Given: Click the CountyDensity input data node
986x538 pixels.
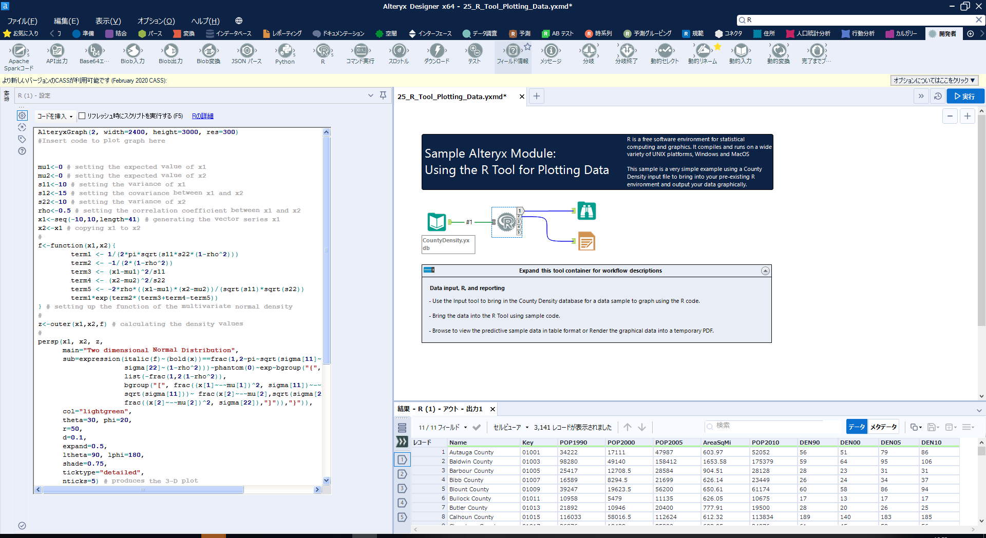Looking at the screenshot, I should (437, 222).
